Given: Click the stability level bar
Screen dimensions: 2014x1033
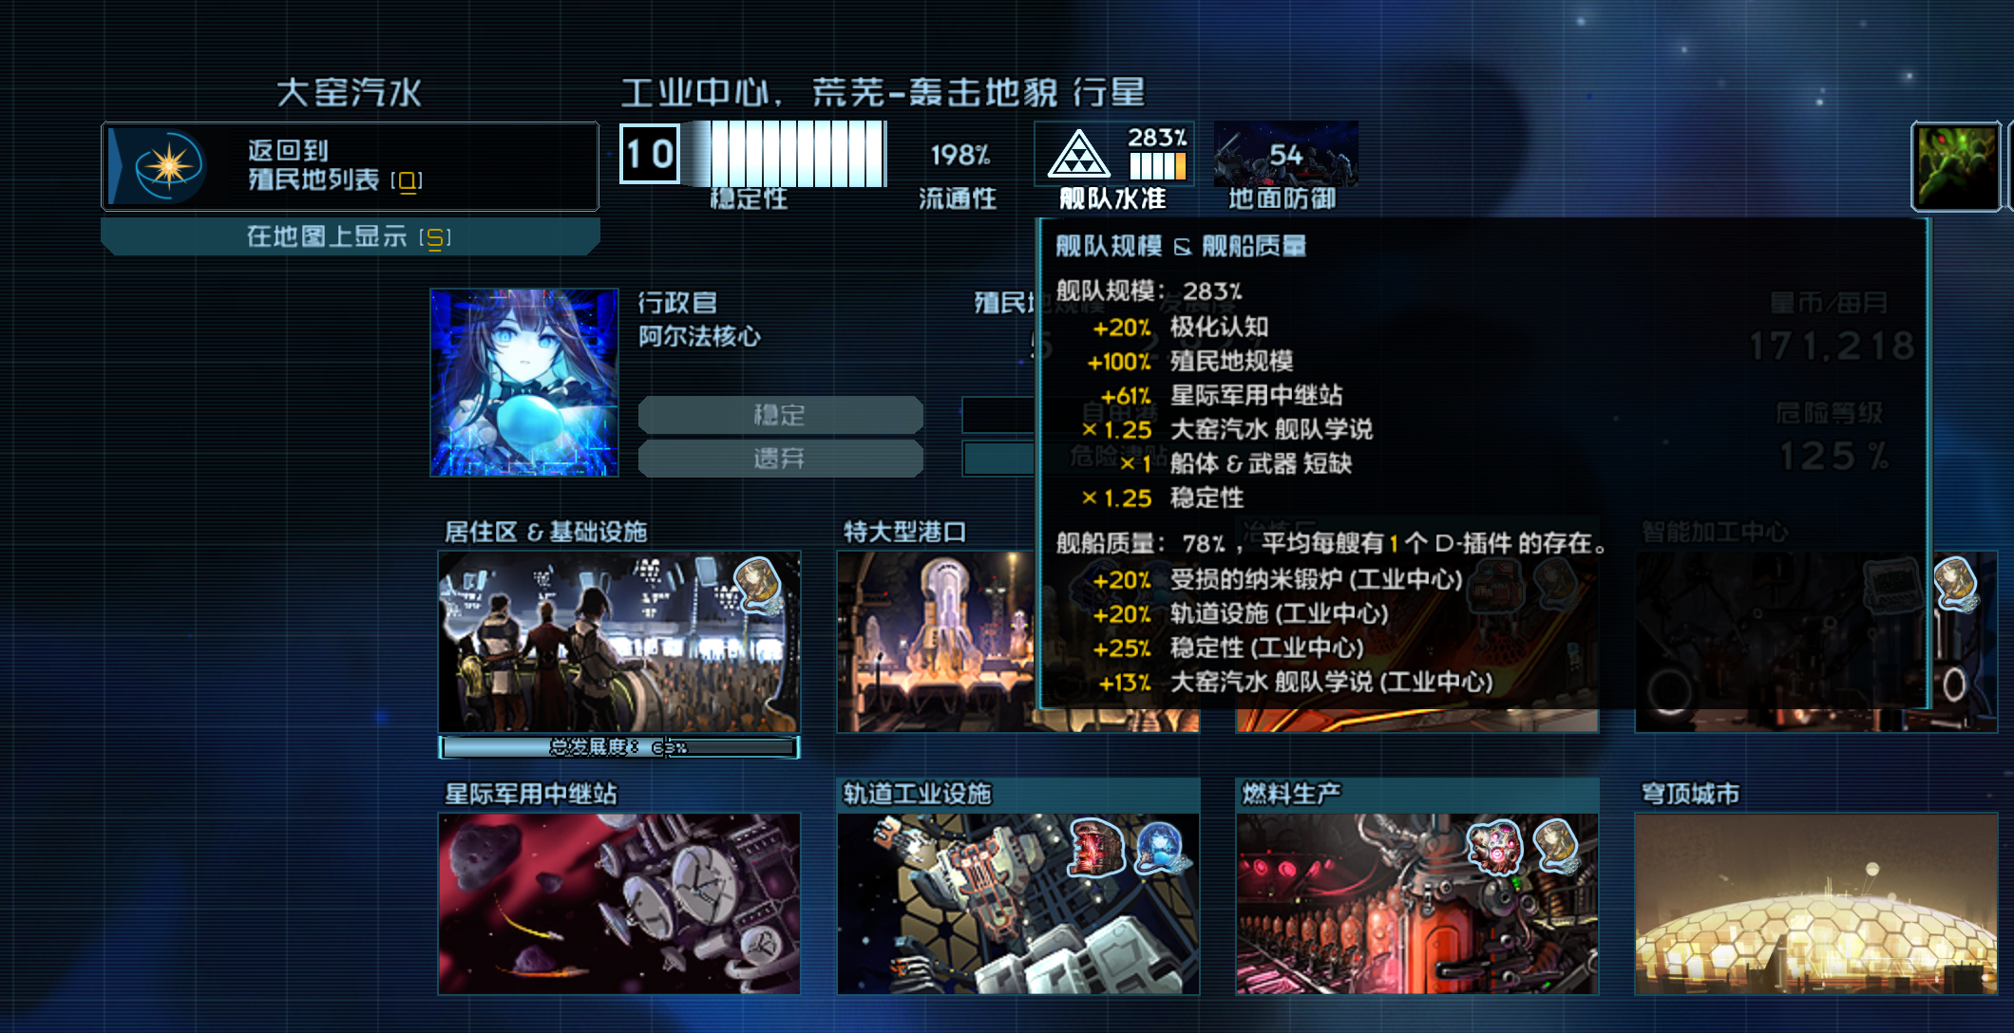Looking at the screenshot, I should click(x=785, y=154).
